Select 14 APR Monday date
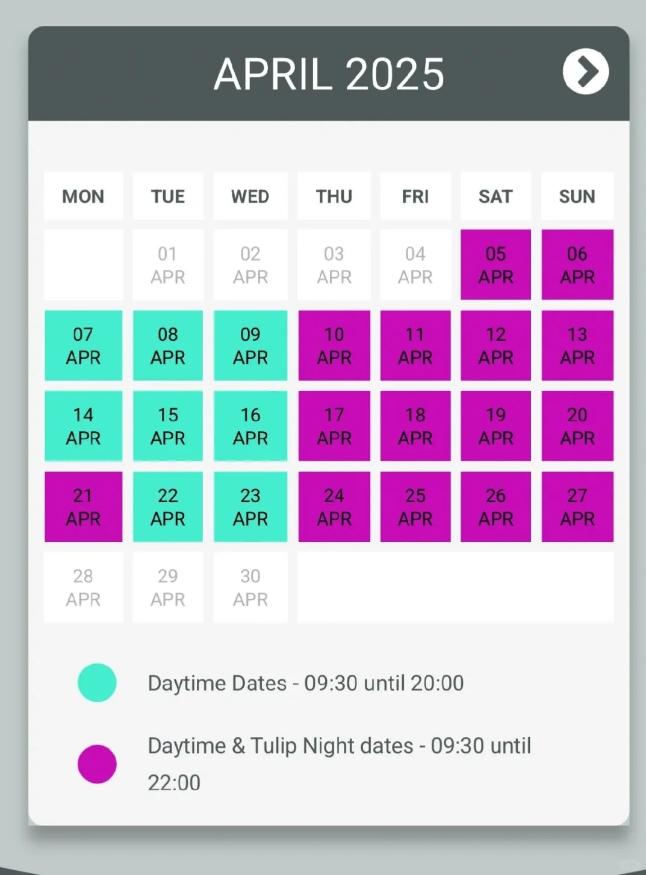646x875 pixels. click(x=83, y=426)
